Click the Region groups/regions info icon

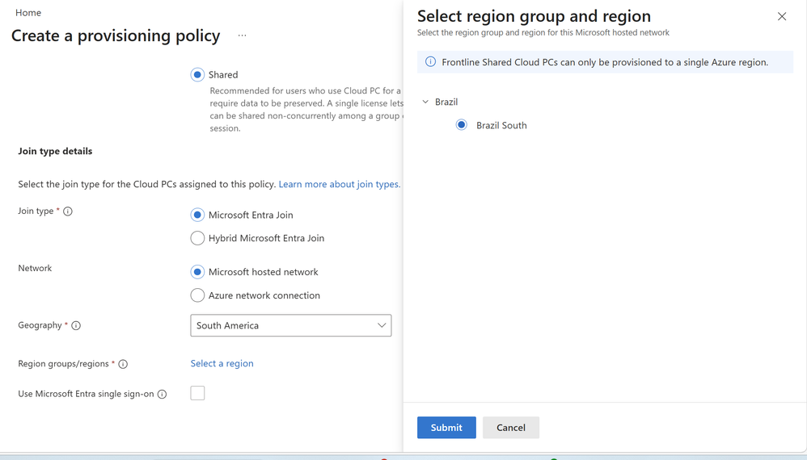123,364
